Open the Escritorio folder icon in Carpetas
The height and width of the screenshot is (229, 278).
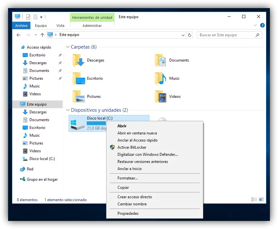(79, 78)
